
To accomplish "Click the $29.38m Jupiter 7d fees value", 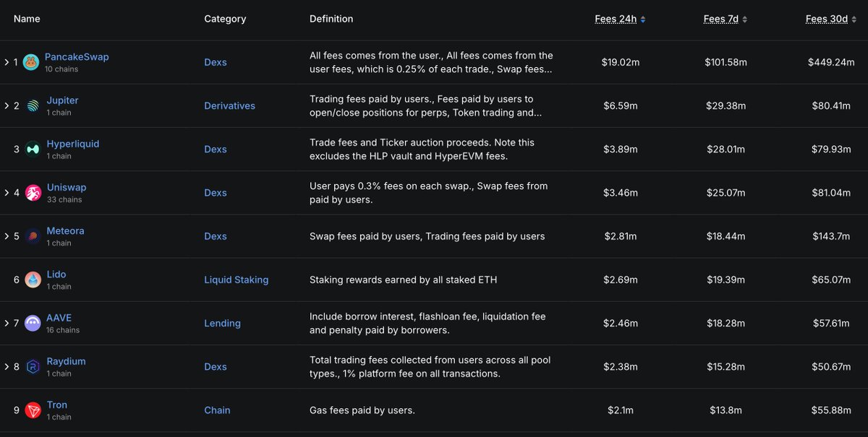I will (726, 106).
